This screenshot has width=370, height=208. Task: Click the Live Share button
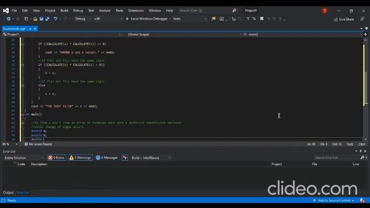[x=344, y=19]
